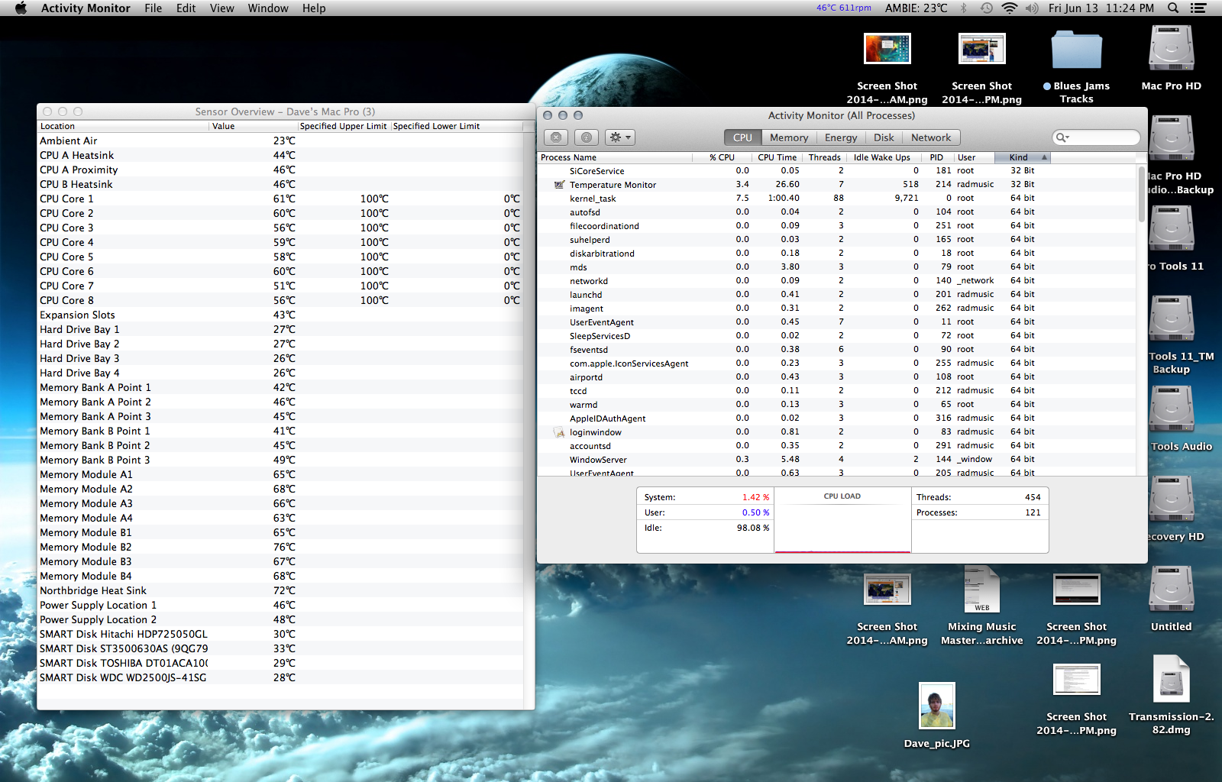The image size is (1222, 782).
Task: Switch to the Memory tab
Action: coord(788,137)
